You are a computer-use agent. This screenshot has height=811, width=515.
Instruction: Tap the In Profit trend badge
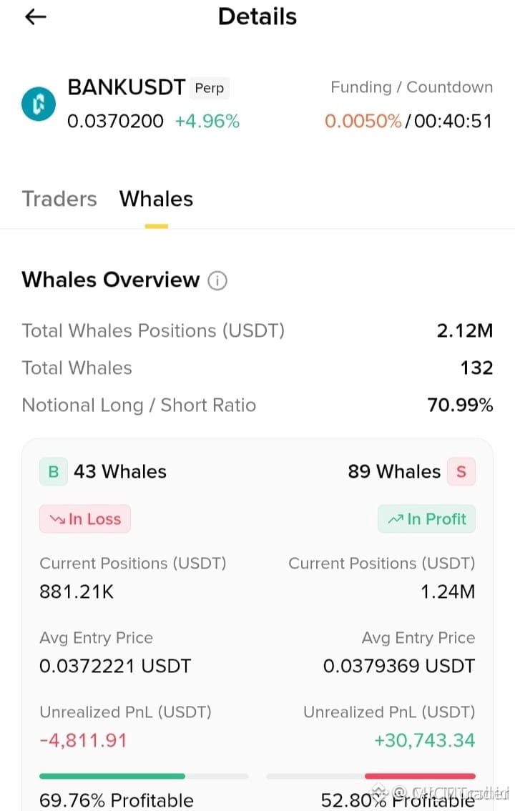426,518
